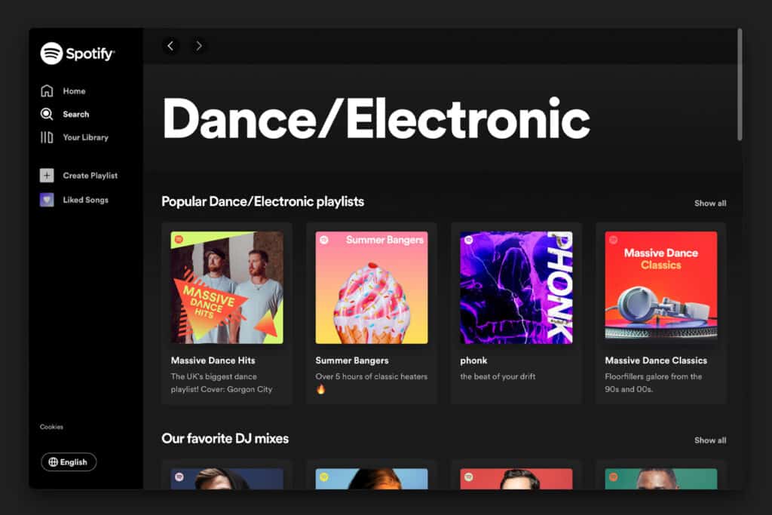Image resolution: width=772 pixels, height=515 pixels.
Task: Open second DJ mix with blue cover
Action: pos(372,479)
